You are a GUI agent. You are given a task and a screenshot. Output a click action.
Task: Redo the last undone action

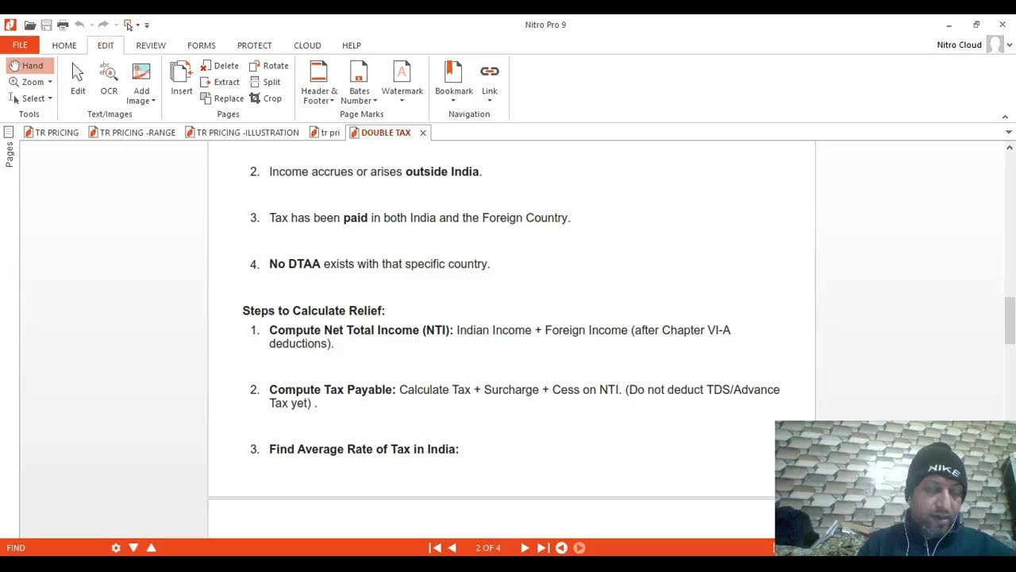click(x=103, y=25)
